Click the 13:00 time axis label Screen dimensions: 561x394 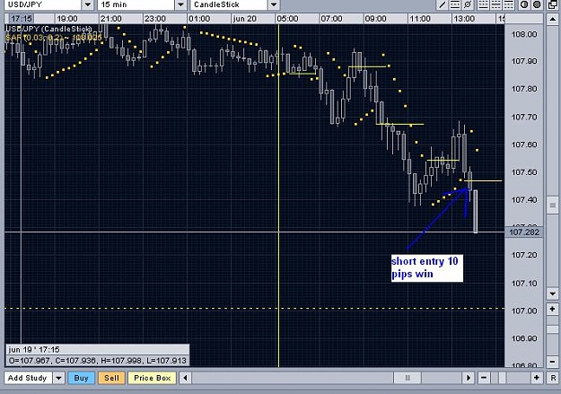pyautogui.click(x=464, y=19)
